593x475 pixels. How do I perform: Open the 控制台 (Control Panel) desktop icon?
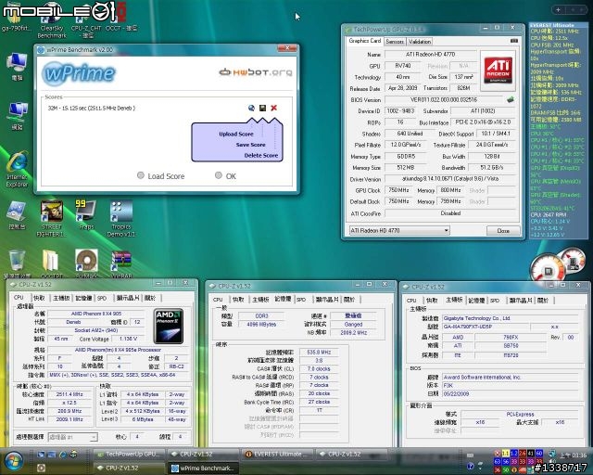[x=17, y=215]
